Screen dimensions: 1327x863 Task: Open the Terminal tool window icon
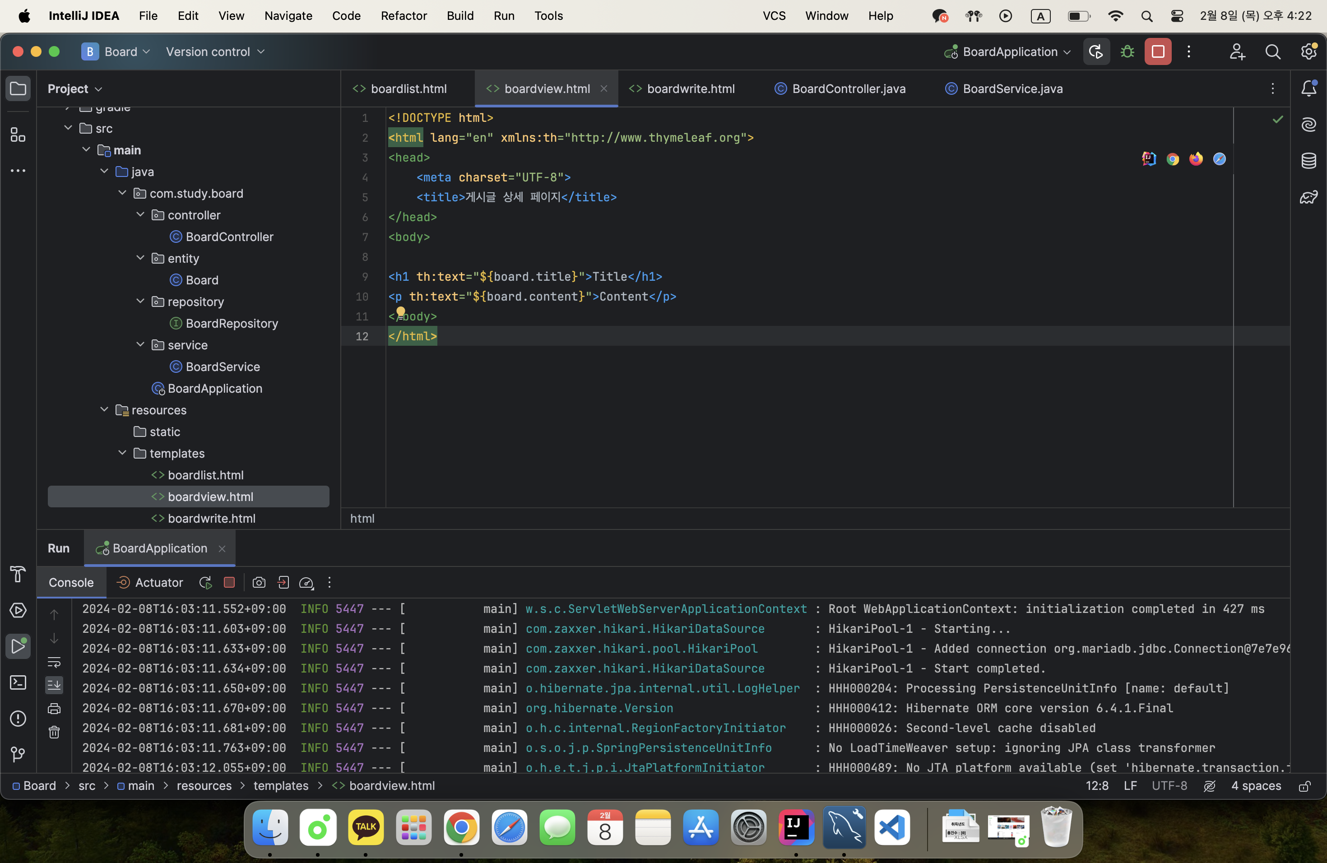18,682
